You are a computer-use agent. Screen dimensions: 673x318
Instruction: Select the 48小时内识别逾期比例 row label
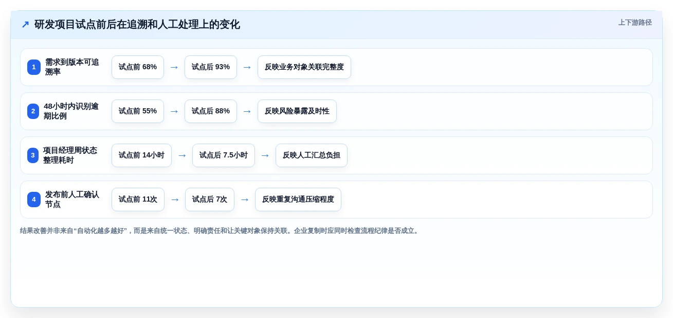point(71,111)
